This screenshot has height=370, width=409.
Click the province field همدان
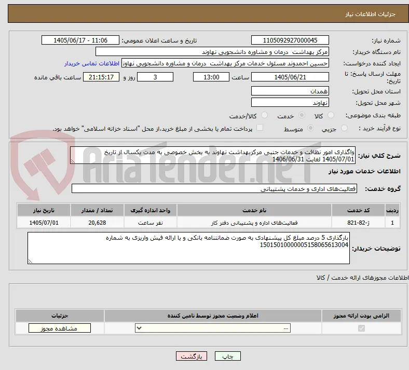click(290, 91)
